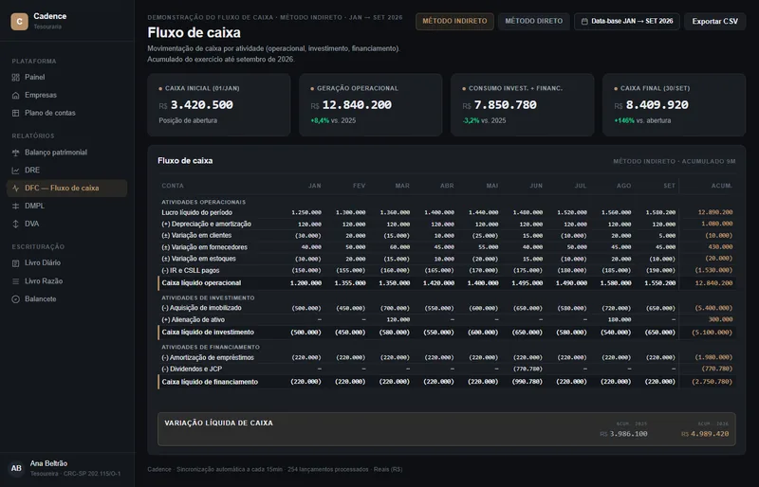
Task: Select DFC — Fluxo de caixa
Action: click(66, 189)
